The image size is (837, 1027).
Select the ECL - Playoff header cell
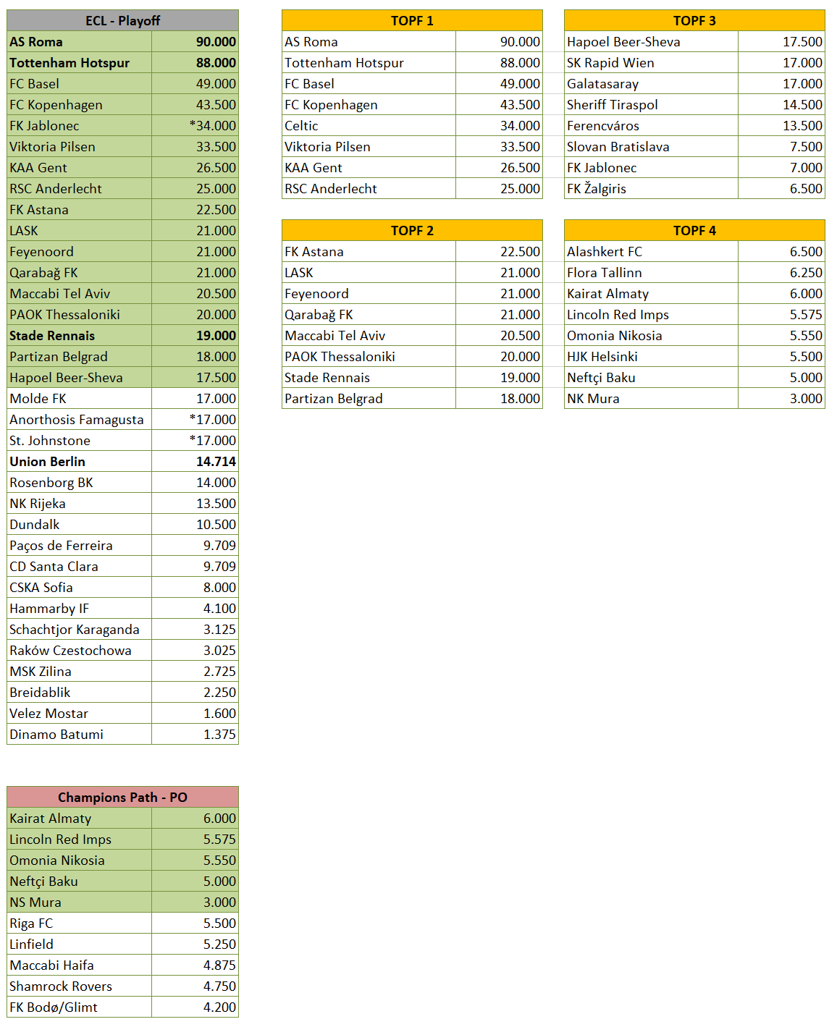pos(122,20)
